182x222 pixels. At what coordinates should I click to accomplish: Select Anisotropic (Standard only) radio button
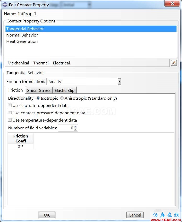(62, 98)
